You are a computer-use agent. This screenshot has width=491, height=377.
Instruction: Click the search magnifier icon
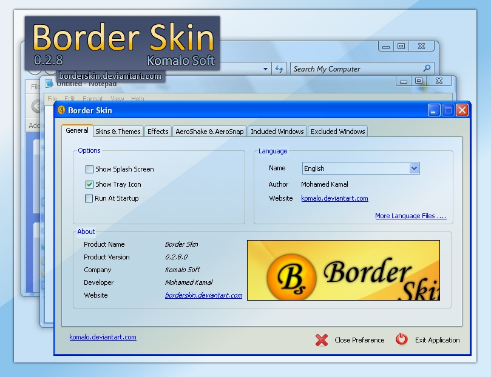click(427, 68)
